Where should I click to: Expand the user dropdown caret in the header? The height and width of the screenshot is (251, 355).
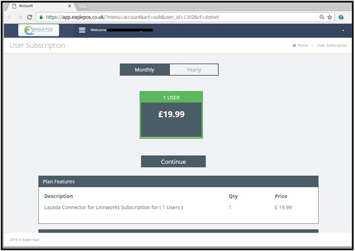pos(343,30)
